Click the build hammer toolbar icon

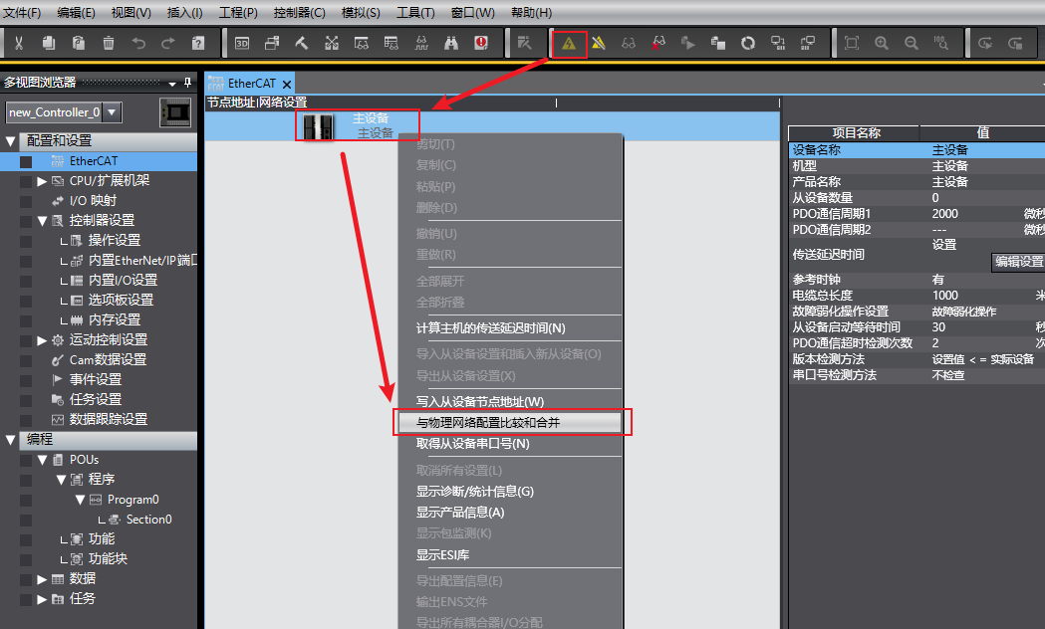[x=302, y=43]
